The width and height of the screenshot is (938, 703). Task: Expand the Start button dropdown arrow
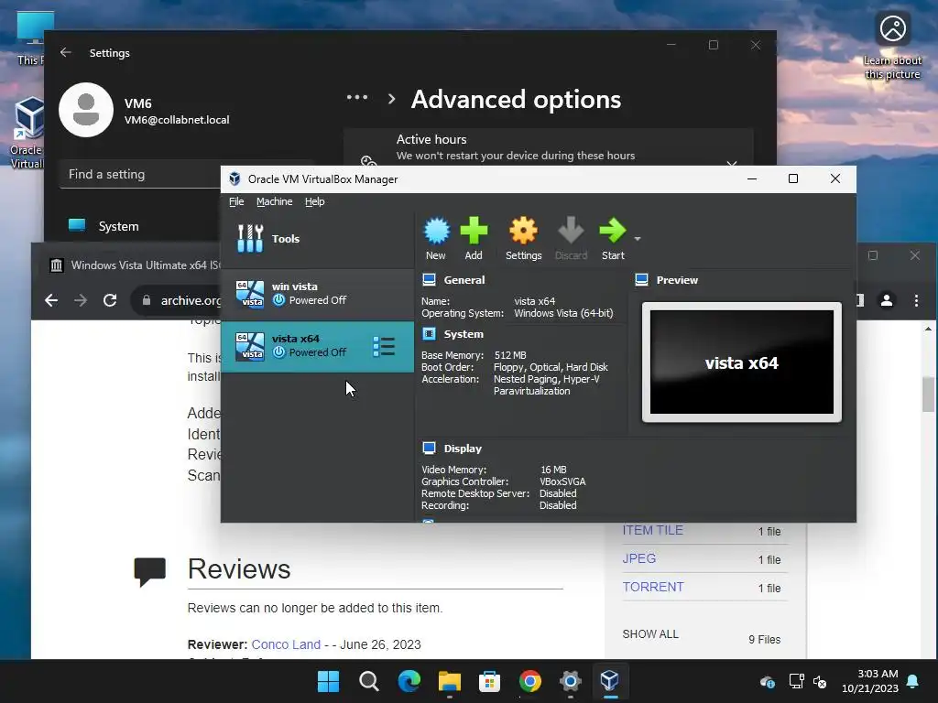click(x=638, y=239)
